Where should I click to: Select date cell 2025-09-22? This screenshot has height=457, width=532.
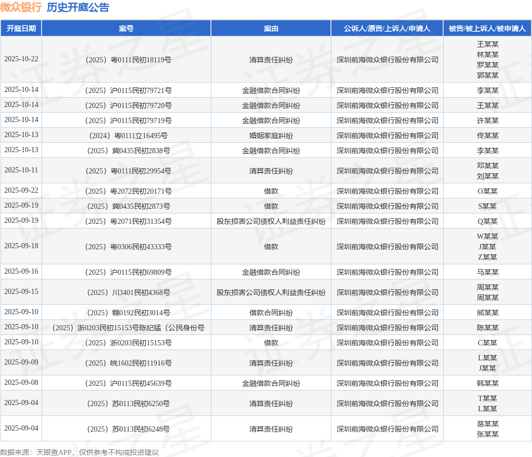(21, 191)
